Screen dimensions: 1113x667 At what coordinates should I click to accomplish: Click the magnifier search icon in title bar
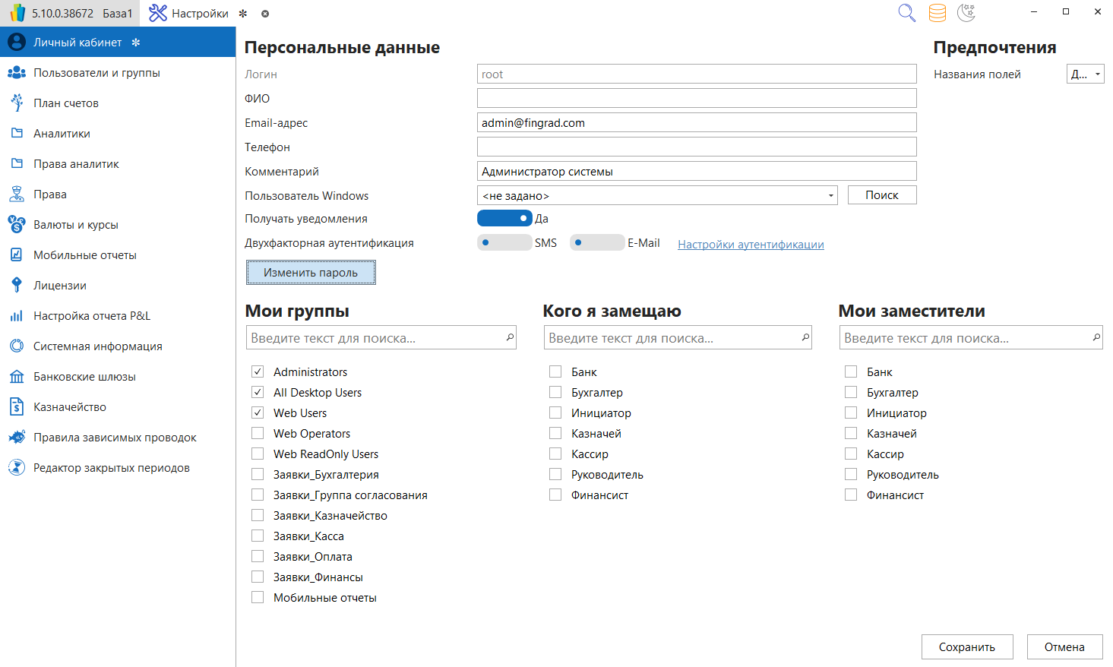(906, 13)
